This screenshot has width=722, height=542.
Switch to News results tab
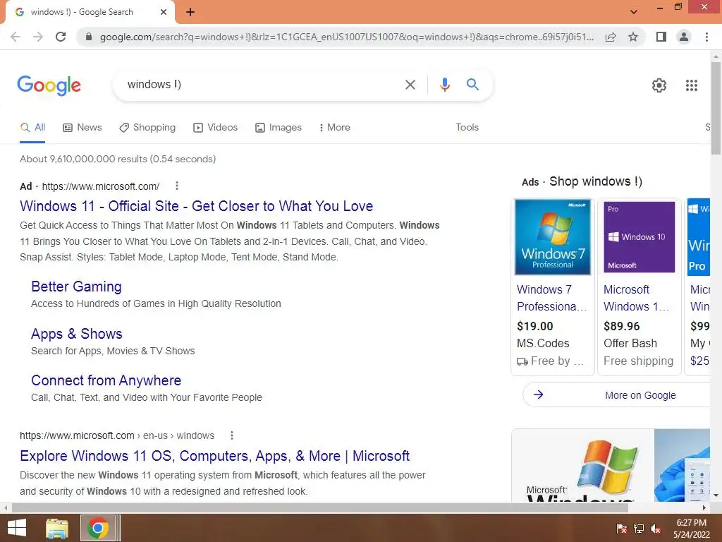tap(82, 128)
